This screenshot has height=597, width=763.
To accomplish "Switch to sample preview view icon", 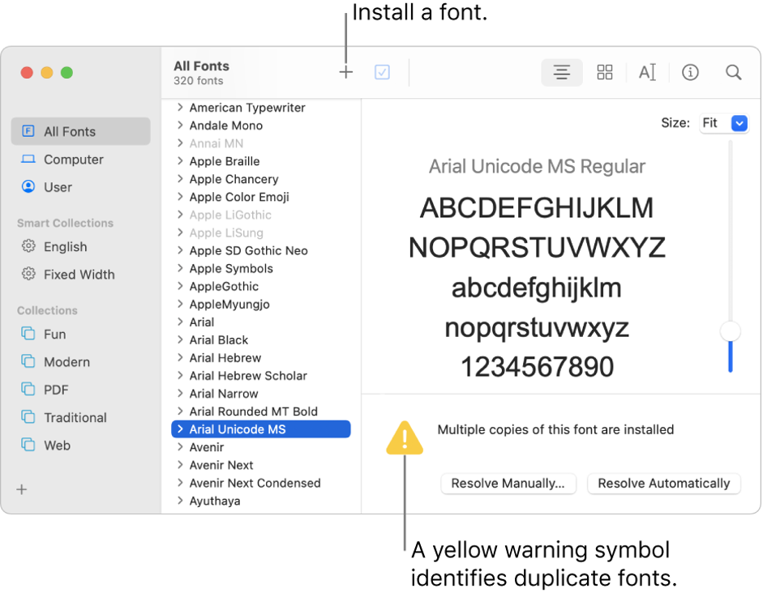I will point(561,73).
